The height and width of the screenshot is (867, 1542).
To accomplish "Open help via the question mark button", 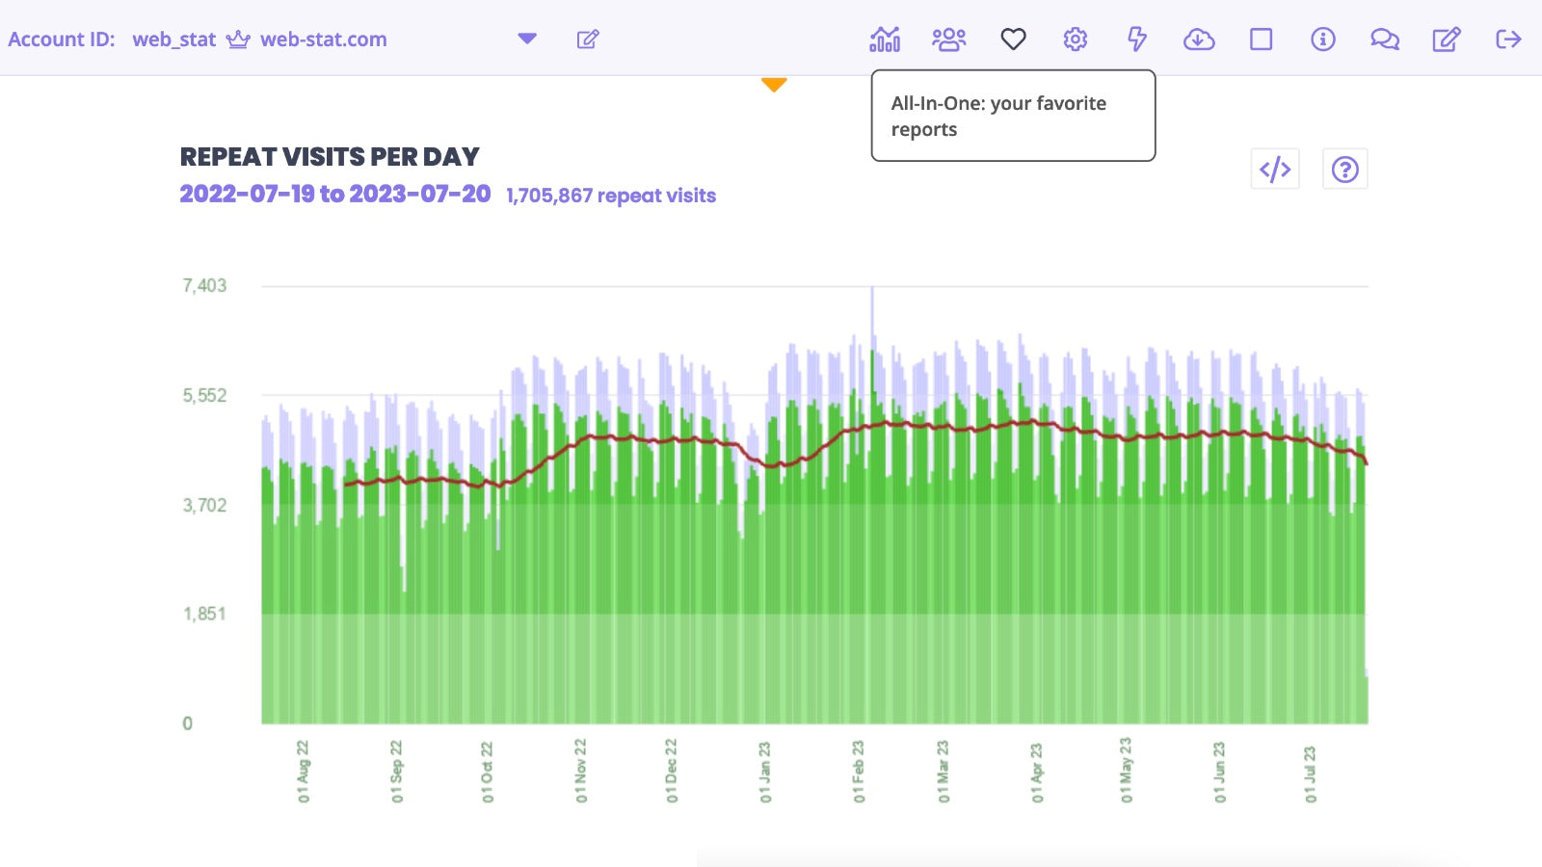I will (1344, 169).
